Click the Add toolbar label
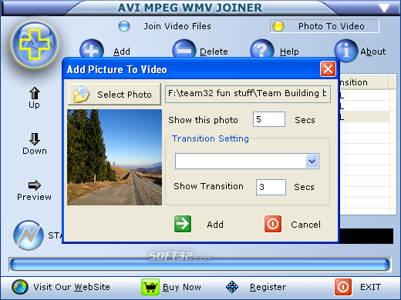The width and height of the screenshot is (401, 300). [x=122, y=52]
